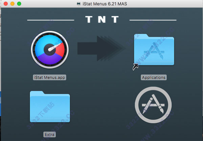Minimize window with the yellow button
Viewport: 203px width, 141px height.
13,4
